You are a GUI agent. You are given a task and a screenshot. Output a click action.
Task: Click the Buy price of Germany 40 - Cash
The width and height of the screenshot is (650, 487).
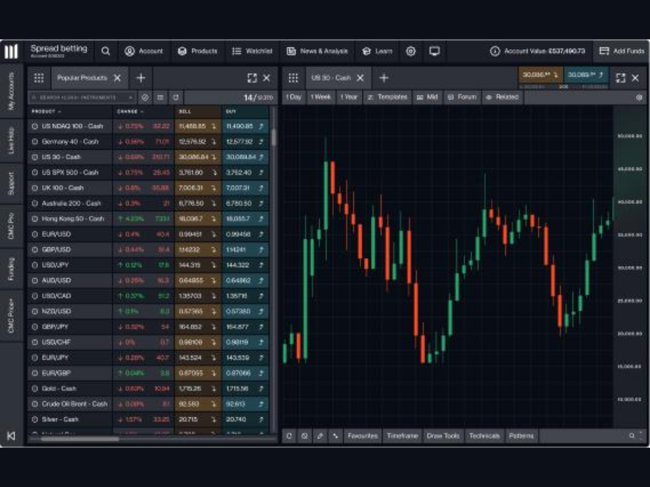pyautogui.click(x=245, y=142)
